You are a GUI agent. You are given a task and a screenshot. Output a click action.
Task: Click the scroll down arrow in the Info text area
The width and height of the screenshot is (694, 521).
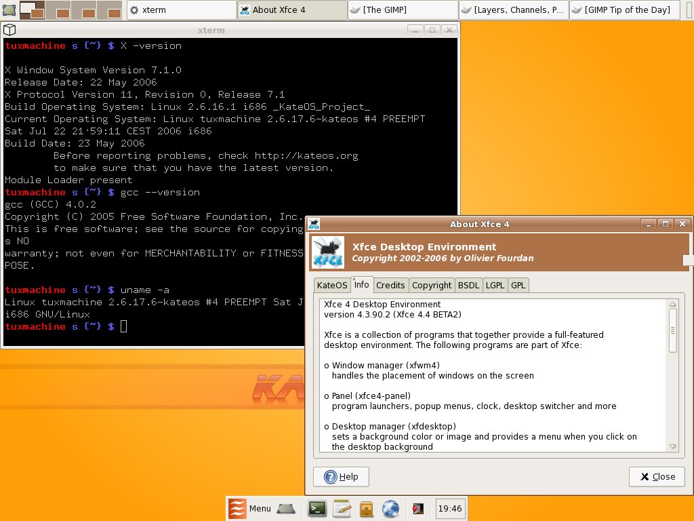pyautogui.click(x=673, y=446)
